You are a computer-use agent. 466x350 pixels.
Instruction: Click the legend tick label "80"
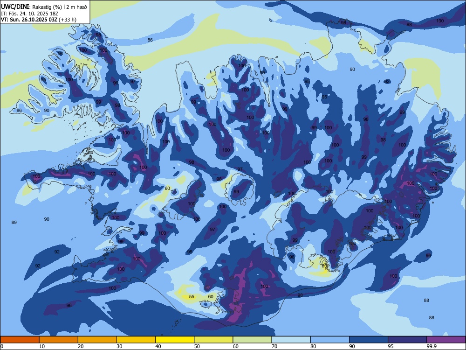[313, 346]
